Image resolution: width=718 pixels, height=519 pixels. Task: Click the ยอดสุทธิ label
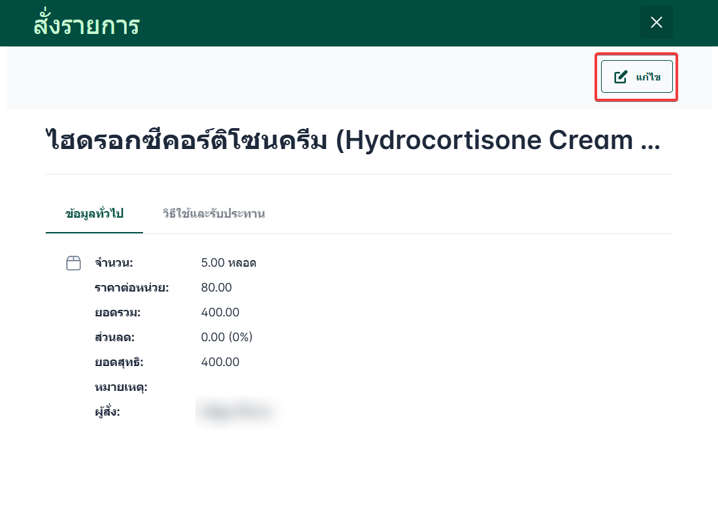point(119,362)
